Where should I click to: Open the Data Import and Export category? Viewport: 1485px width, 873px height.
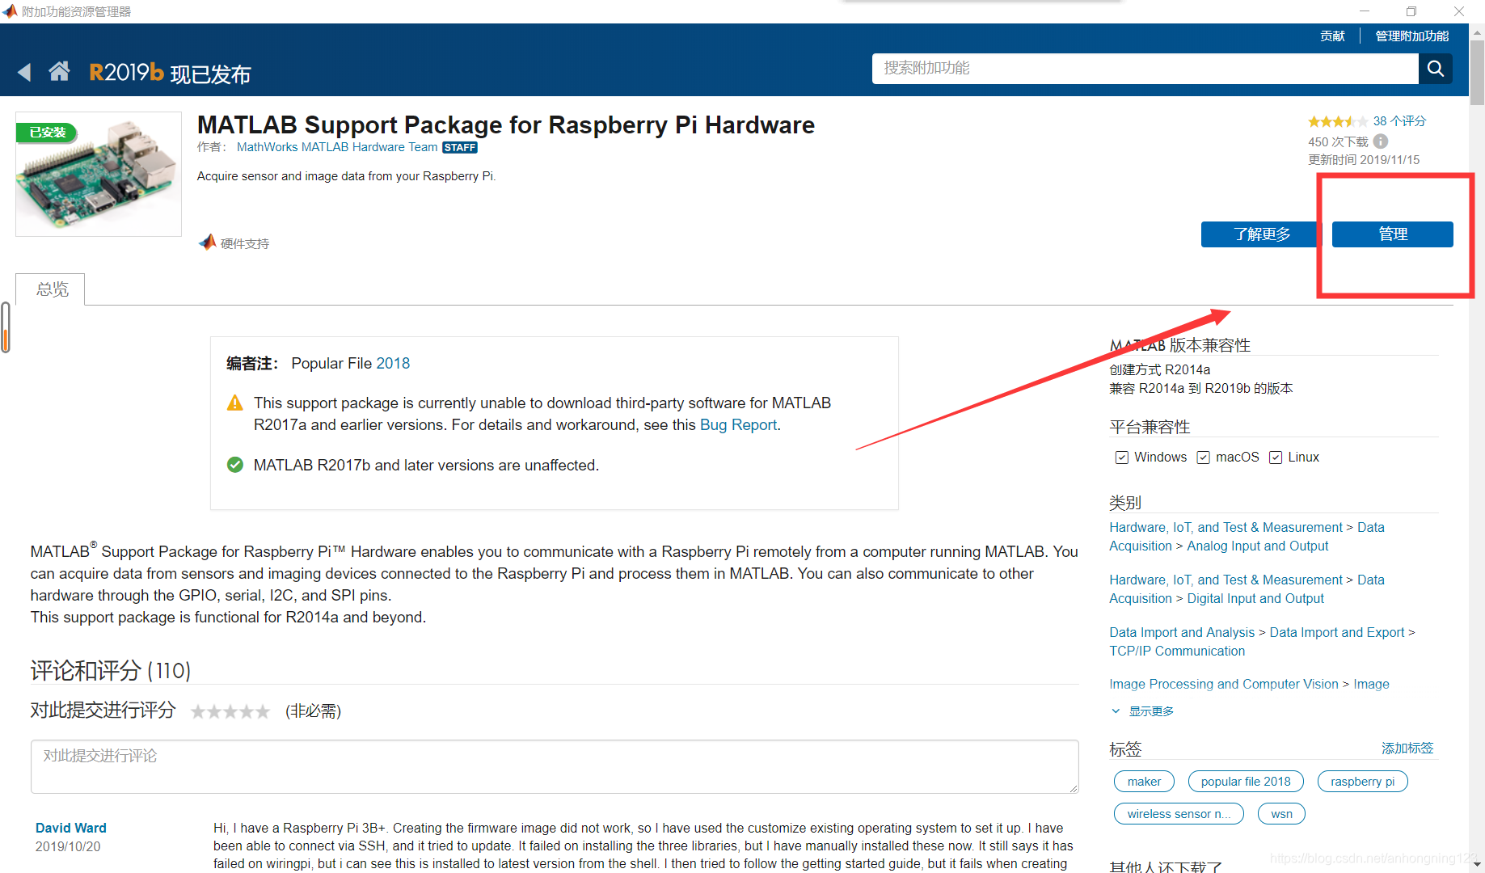click(1337, 633)
